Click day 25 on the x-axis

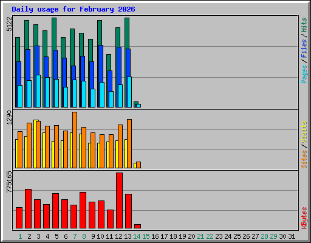pos(237,236)
